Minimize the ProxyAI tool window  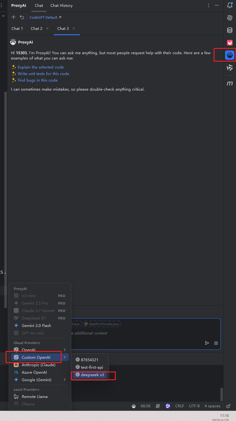pos(217,5)
